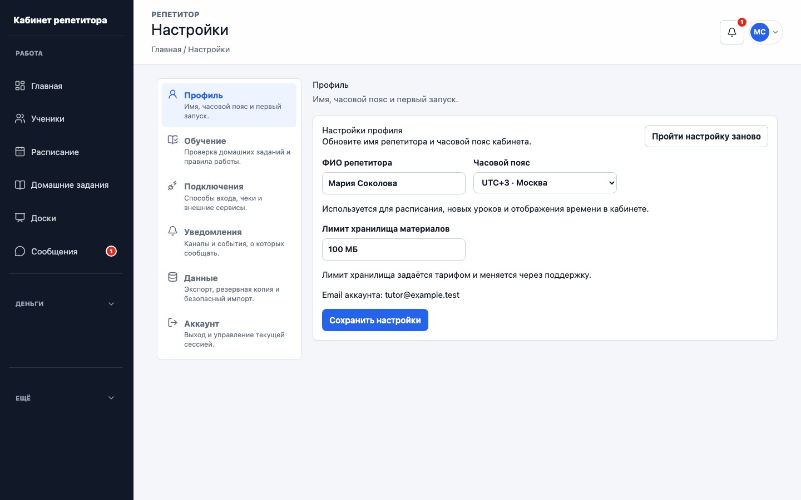Click the Лимит хранилища материалов field

point(394,249)
